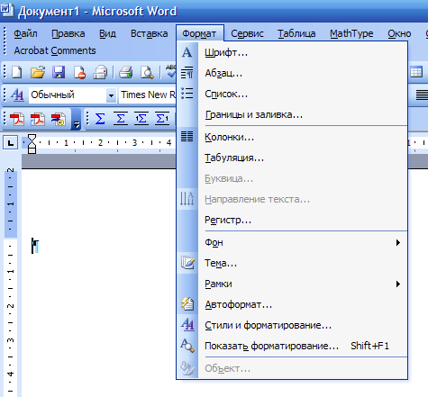Click the Convert to PDF and email icon
The width and height of the screenshot is (428, 397).
(x=38, y=119)
